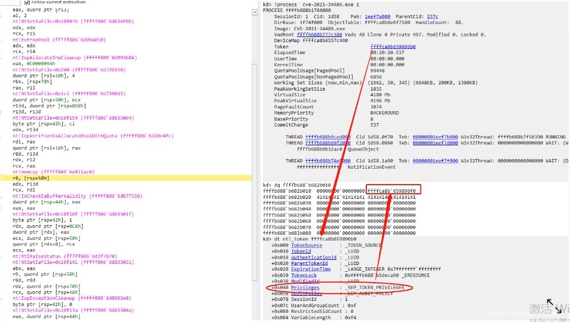Open the TokenId field link

click(301, 251)
